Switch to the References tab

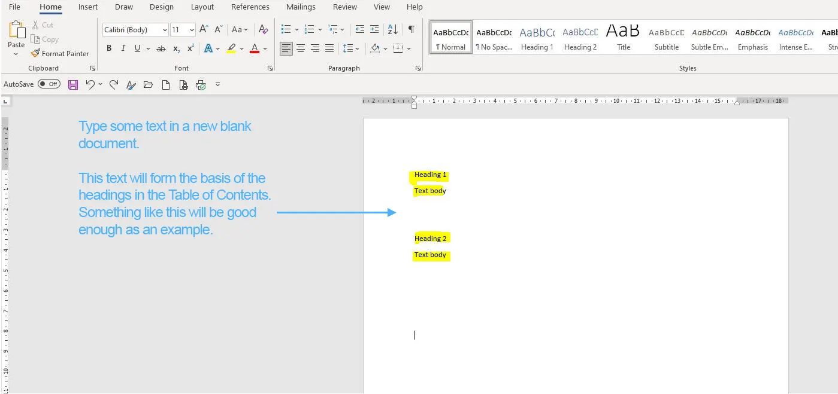pos(250,7)
